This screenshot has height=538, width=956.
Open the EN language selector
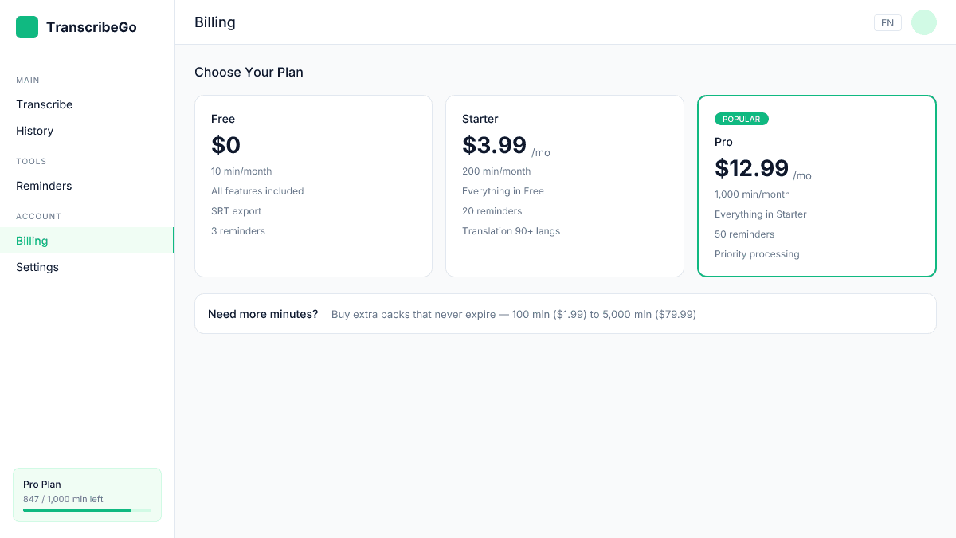[x=887, y=22]
